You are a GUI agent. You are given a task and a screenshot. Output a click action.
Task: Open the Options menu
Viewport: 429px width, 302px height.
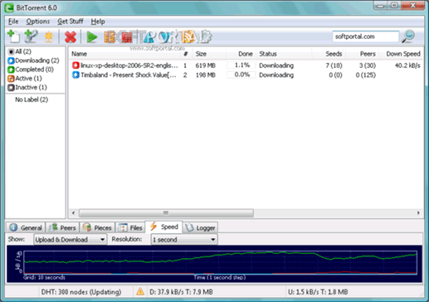pos(38,22)
